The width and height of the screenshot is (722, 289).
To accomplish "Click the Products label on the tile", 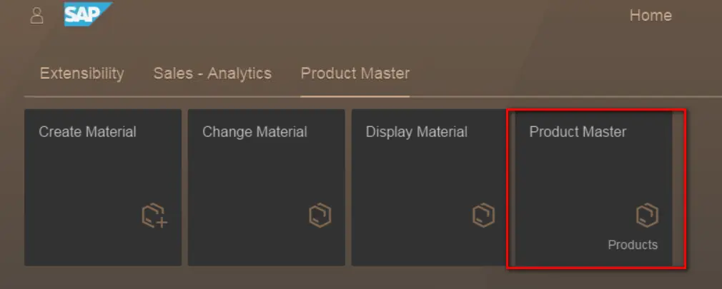I will click(x=633, y=245).
